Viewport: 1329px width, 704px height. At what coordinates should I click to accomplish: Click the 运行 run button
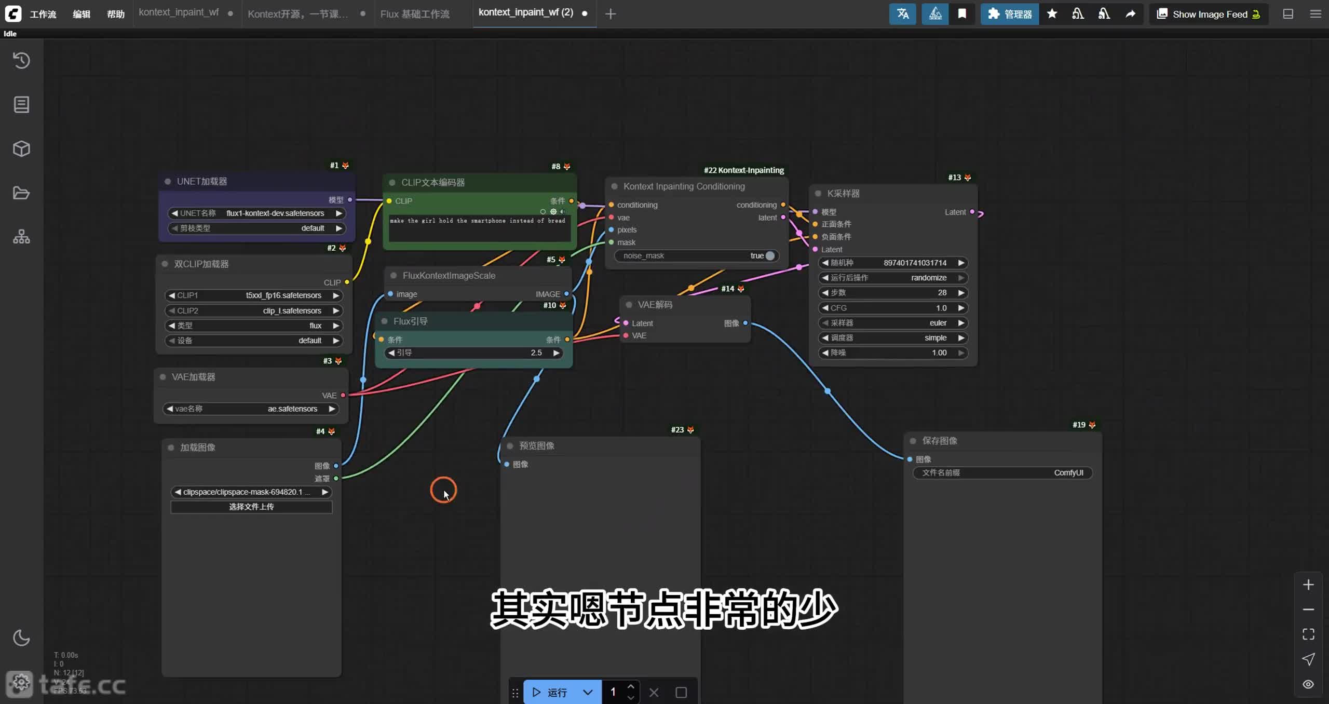[x=549, y=692]
